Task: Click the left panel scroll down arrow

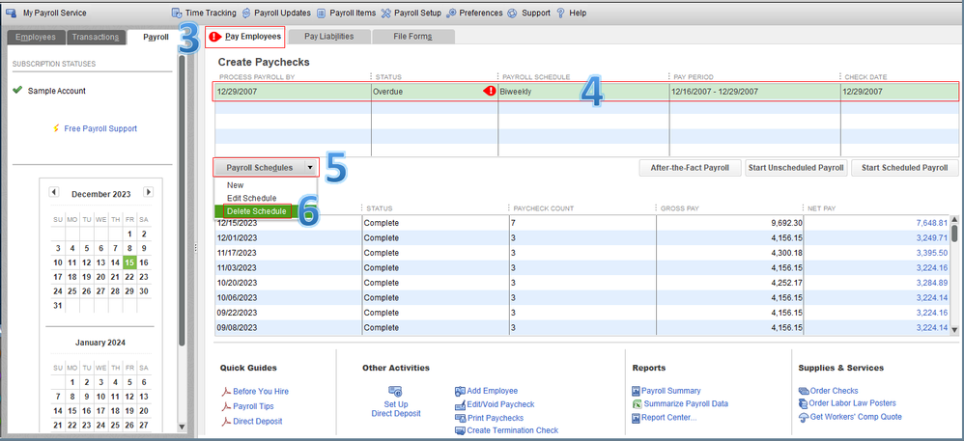Action: coord(181,427)
